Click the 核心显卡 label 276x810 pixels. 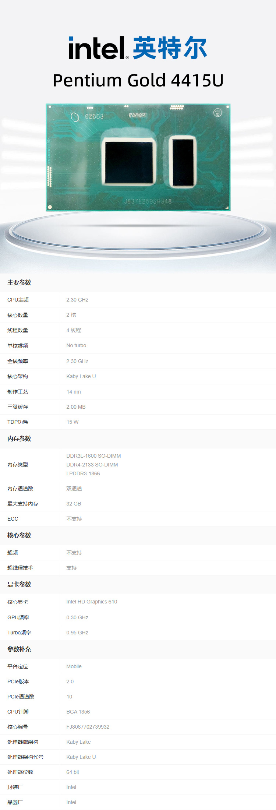click(x=18, y=602)
